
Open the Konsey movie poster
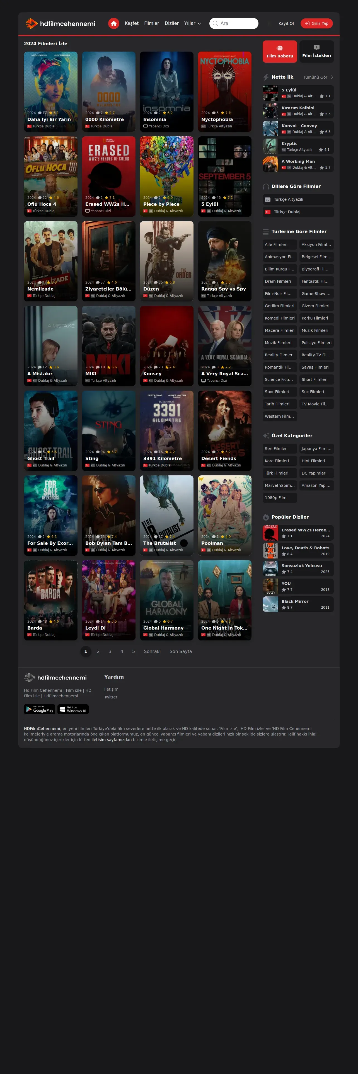(167, 346)
